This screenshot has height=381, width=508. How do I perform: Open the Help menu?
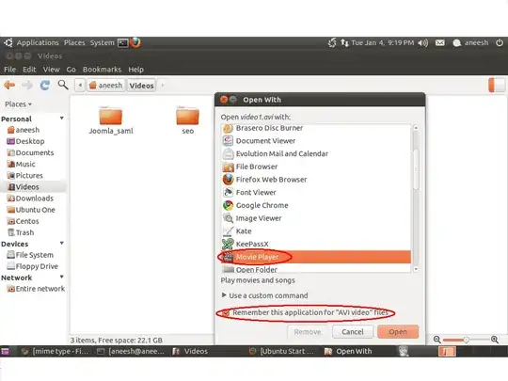[135, 70]
